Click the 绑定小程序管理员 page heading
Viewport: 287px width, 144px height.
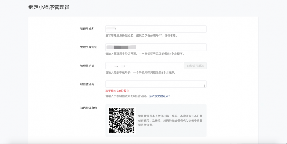[49, 7]
